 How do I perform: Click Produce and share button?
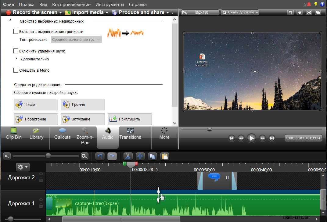point(138,13)
